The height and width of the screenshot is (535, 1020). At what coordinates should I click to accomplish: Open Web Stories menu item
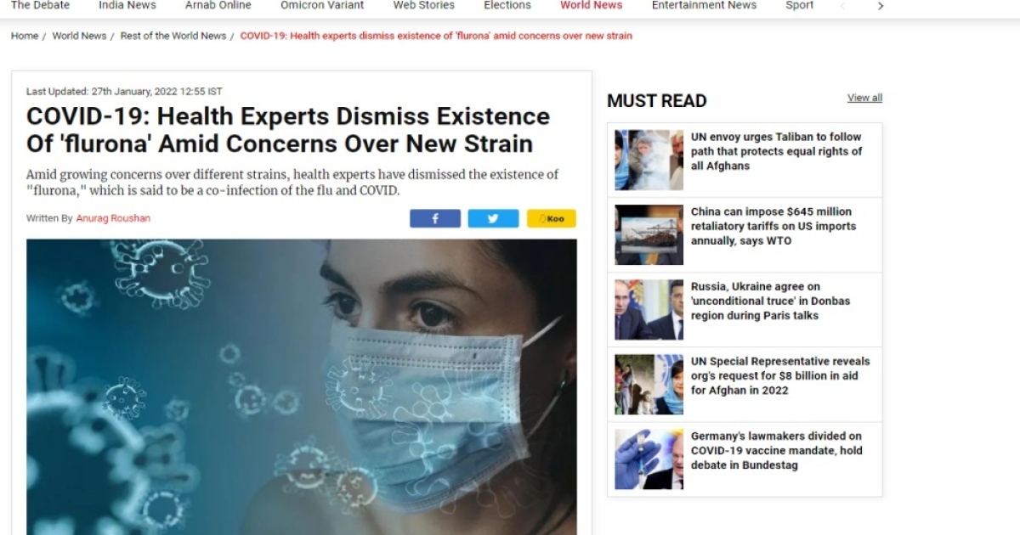tap(423, 5)
